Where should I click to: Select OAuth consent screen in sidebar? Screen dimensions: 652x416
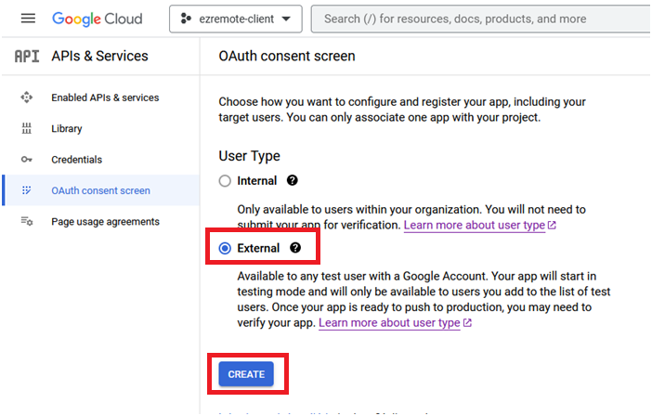point(100,190)
